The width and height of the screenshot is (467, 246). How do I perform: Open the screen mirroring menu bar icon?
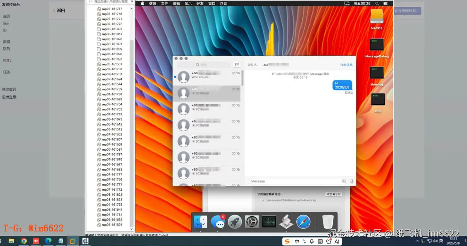click(x=347, y=3)
